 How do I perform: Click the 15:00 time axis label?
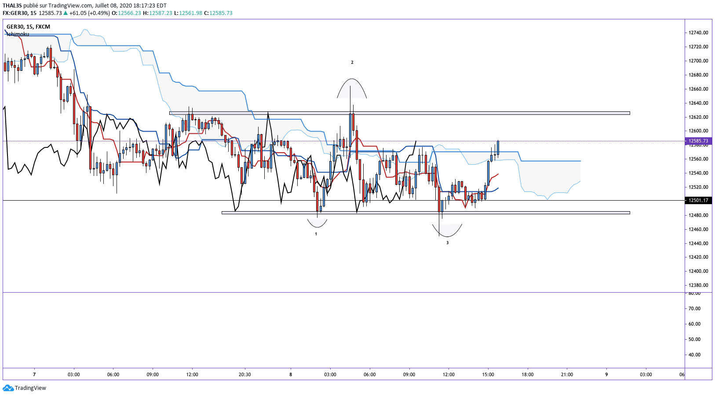(488, 374)
